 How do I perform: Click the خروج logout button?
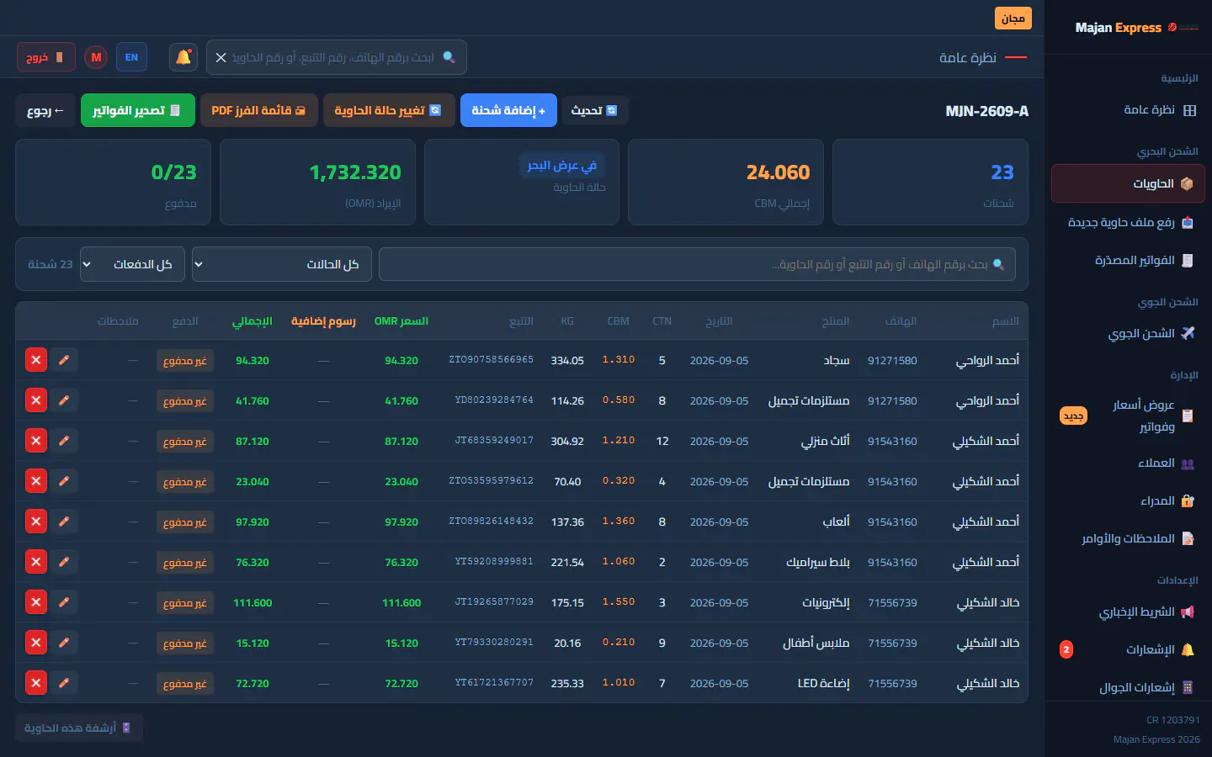46,57
